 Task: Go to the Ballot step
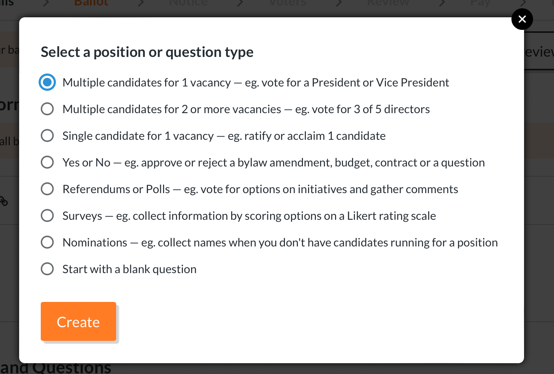click(91, 3)
